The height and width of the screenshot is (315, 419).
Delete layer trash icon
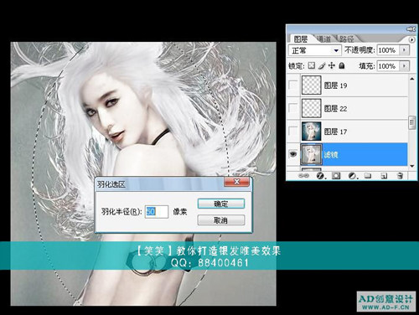400,176
